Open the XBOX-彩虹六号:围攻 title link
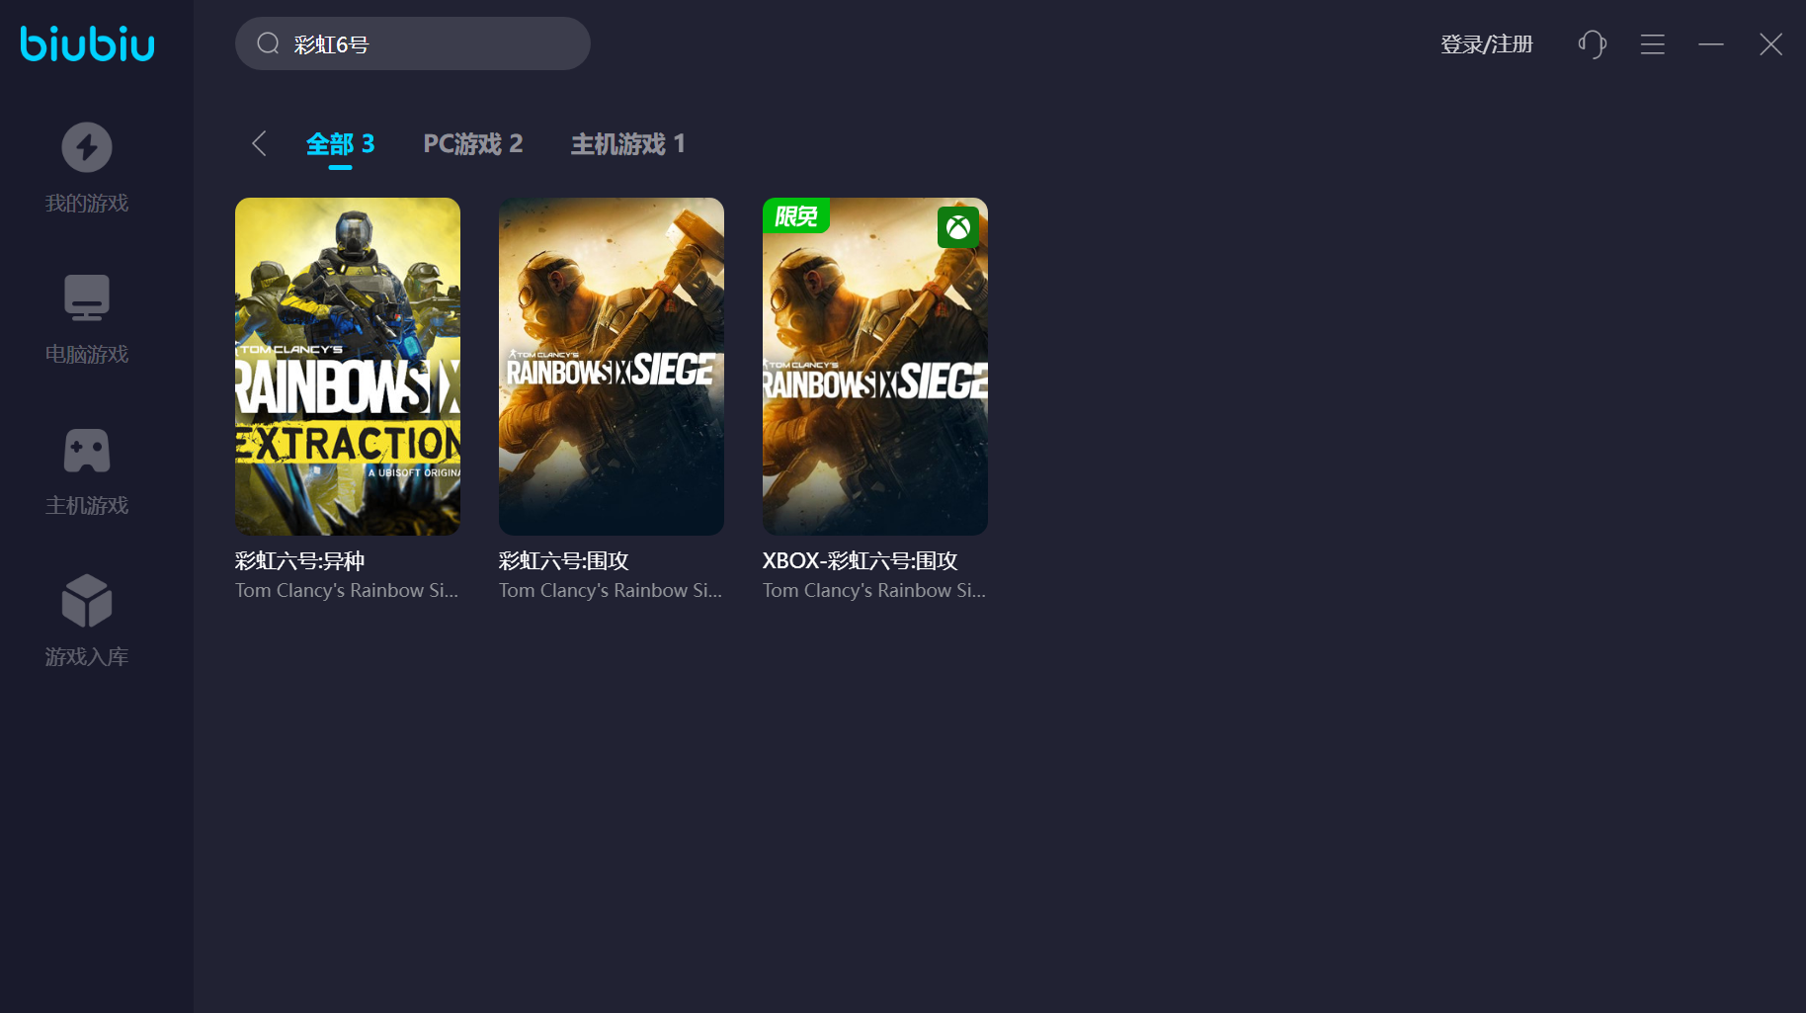This screenshot has height=1013, width=1806. (860, 560)
